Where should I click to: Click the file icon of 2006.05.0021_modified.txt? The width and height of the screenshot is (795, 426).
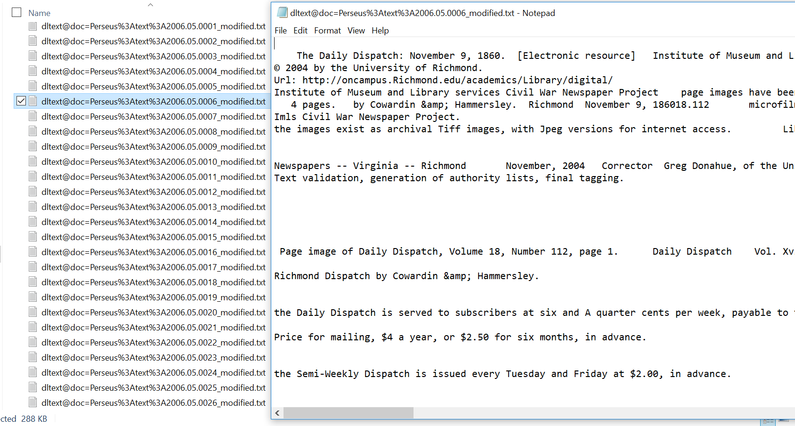(32, 327)
